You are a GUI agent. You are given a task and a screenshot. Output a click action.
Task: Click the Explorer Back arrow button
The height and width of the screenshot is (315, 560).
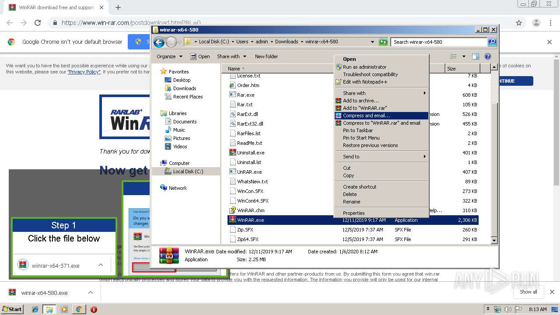159,42
